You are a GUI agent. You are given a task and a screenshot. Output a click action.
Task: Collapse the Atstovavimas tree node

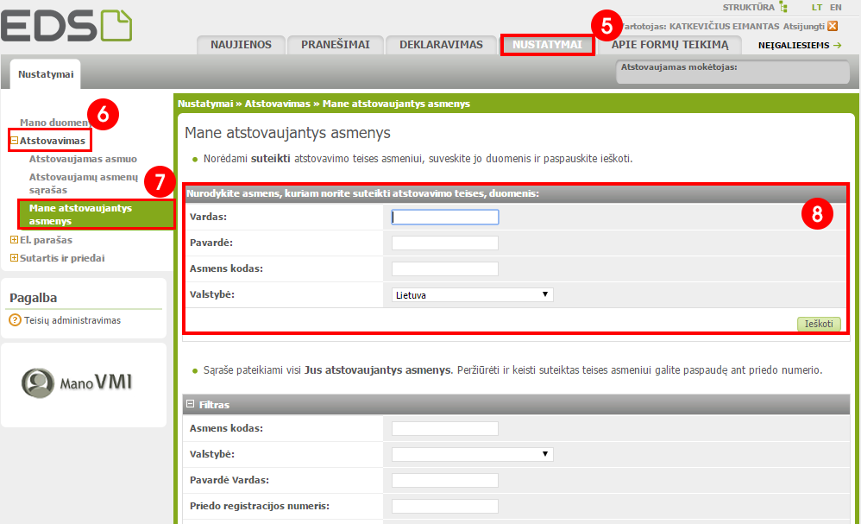pos(14,140)
